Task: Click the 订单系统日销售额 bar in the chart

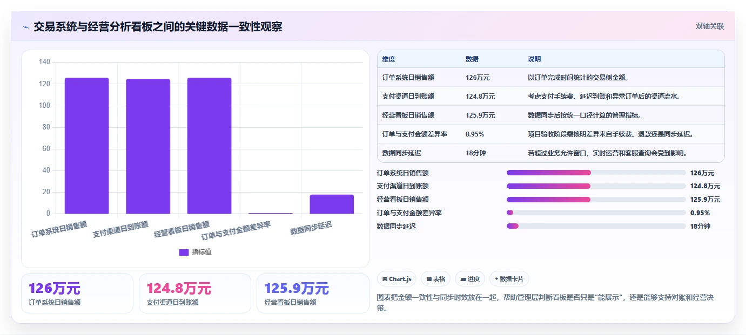Action: coord(87,146)
